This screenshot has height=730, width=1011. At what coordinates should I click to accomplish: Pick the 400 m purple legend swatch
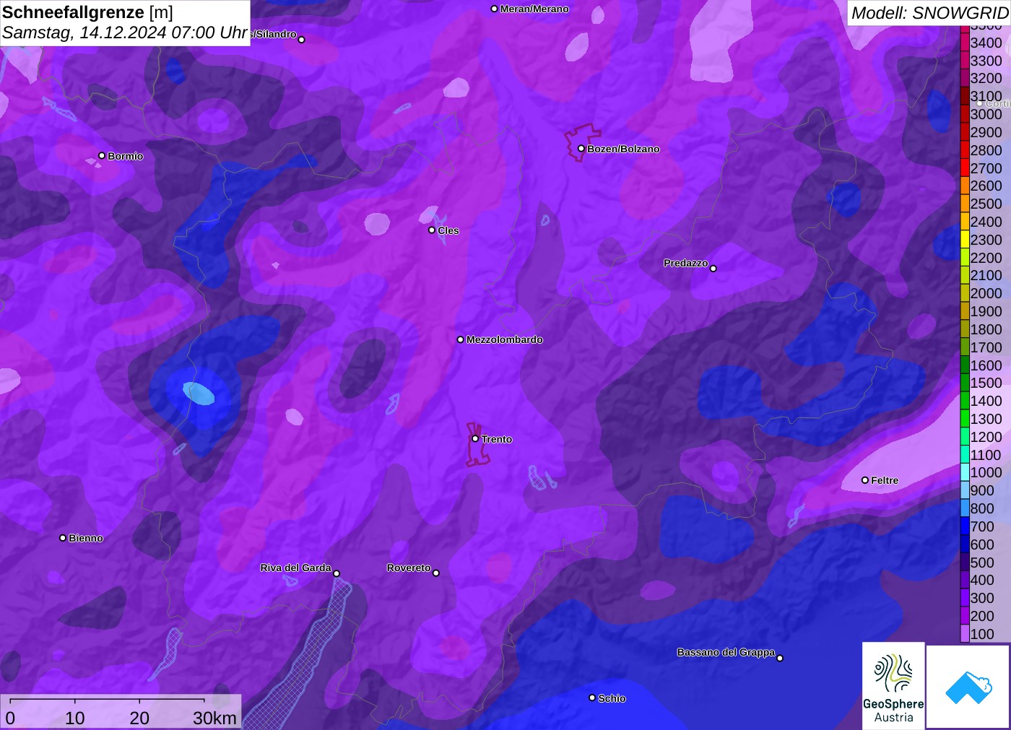pyautogui.click(x=964, y=580)
